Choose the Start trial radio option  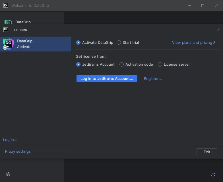(119, 43)
